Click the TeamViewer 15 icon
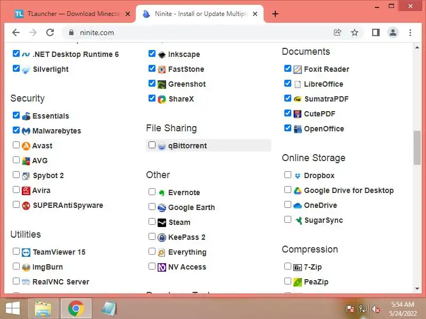Image resolution: width=426 pixels, height=319 pixels. 26,252
